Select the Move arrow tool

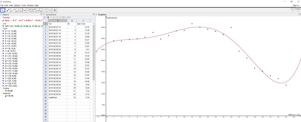[3, 10]
